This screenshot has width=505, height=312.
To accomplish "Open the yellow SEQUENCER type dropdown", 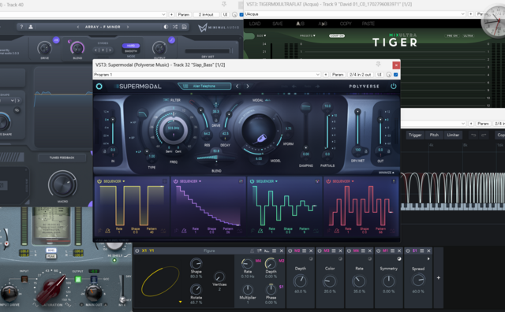I will (x=114, y=181).
